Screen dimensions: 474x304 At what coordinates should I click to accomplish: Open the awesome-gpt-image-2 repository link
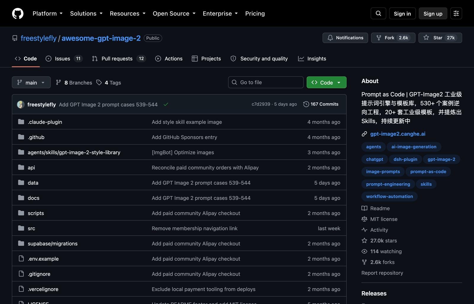point(101,38)
